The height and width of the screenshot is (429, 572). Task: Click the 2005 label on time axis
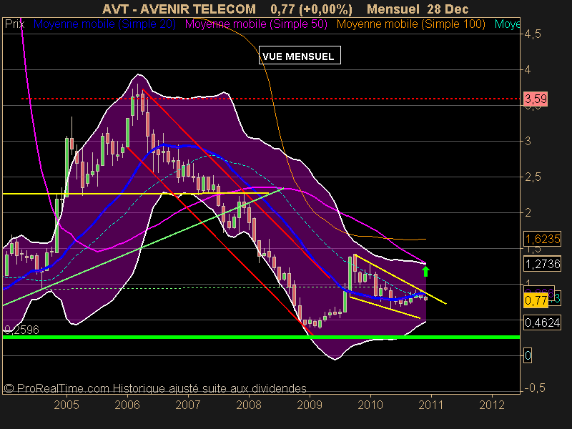66,405
